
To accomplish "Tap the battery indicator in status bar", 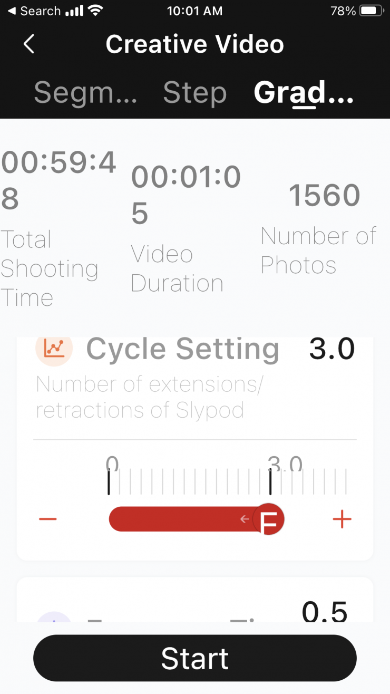I will coord(370,11).
